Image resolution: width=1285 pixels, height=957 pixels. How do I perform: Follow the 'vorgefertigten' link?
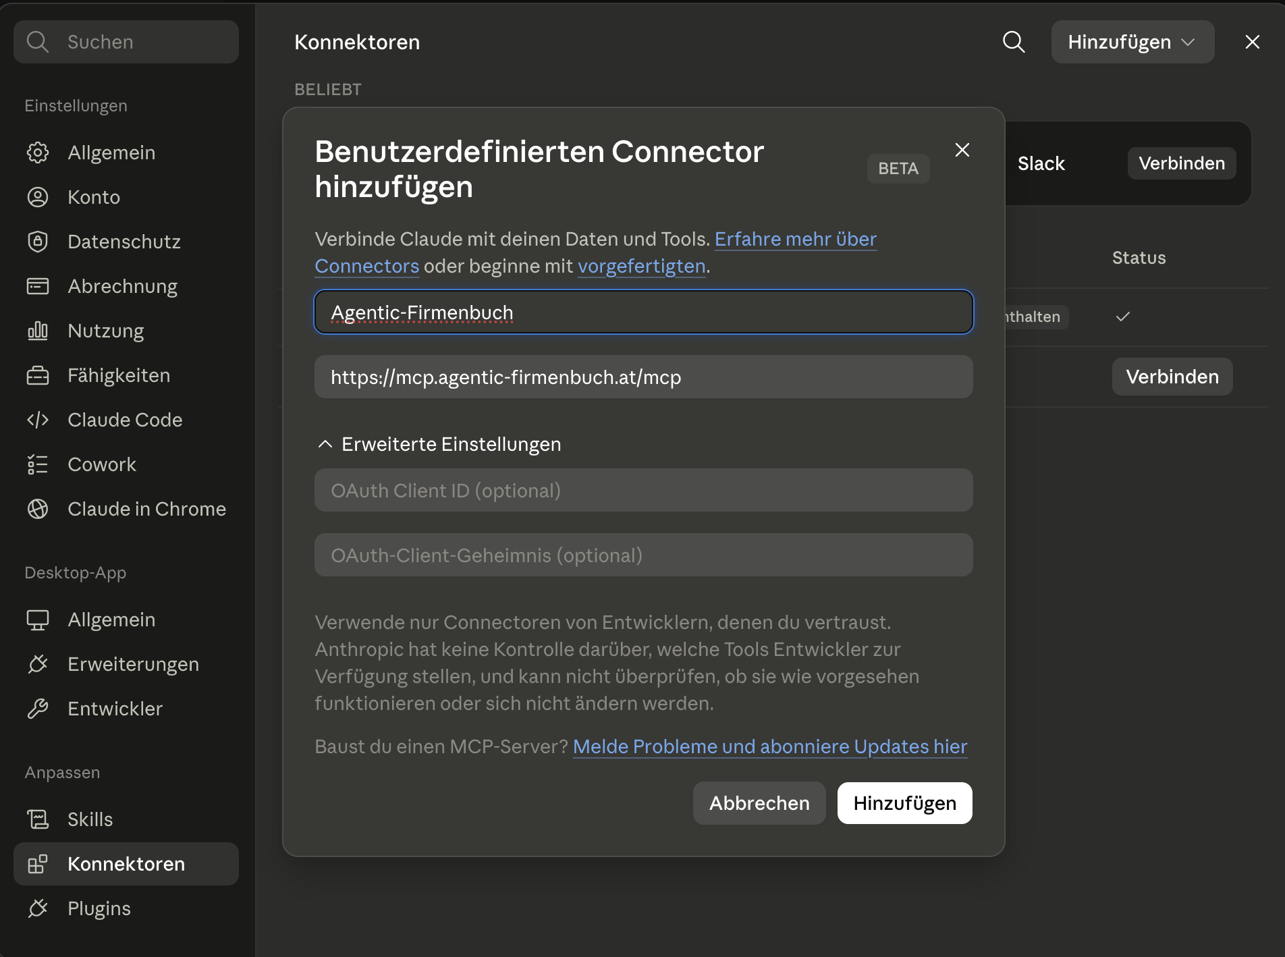pyautogui.click(x=642, y=266)
